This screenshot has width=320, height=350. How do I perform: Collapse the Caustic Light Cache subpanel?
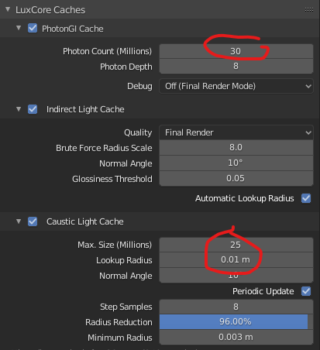[x=19, y=221]
